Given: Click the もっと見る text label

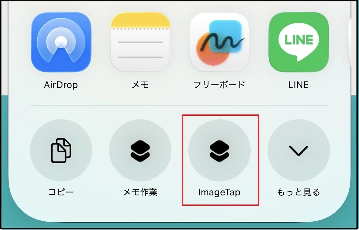Looking at the screenshot, I should (x=299, y=192).
